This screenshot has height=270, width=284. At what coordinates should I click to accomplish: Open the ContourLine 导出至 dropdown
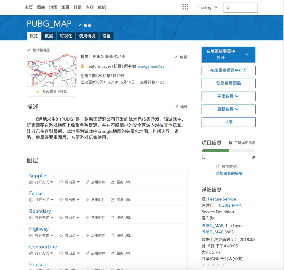[72, 253]
